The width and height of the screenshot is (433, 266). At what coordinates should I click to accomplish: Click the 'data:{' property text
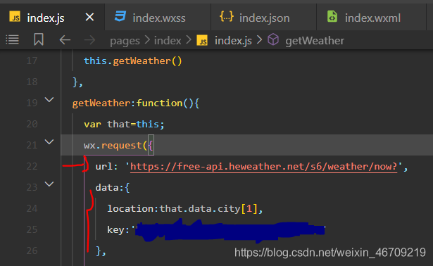coord(113,188)
